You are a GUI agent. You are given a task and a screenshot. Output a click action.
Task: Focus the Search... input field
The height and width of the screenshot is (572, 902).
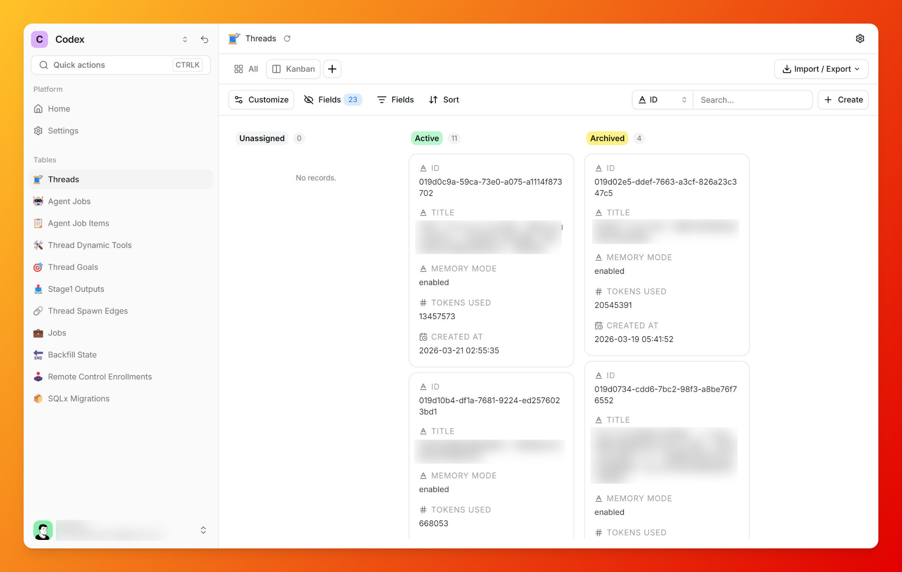click(x=753, y=100)
